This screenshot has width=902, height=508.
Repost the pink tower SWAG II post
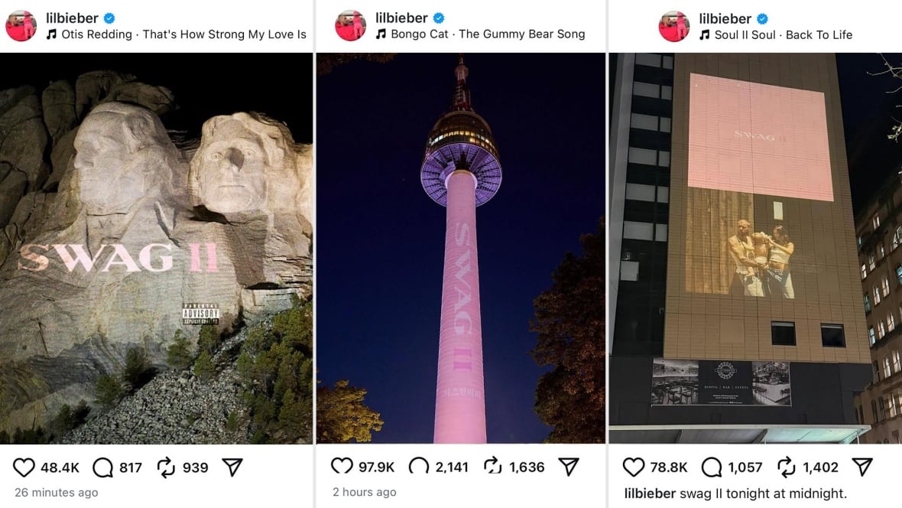493,466
